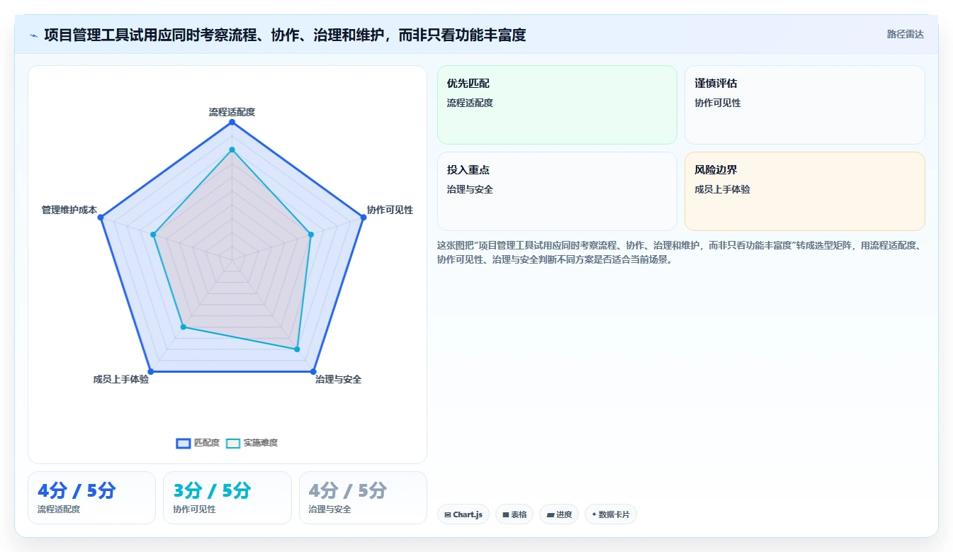Click the cyan 实施难度 legend swatch
953x552 pixels.
[233, 443]
